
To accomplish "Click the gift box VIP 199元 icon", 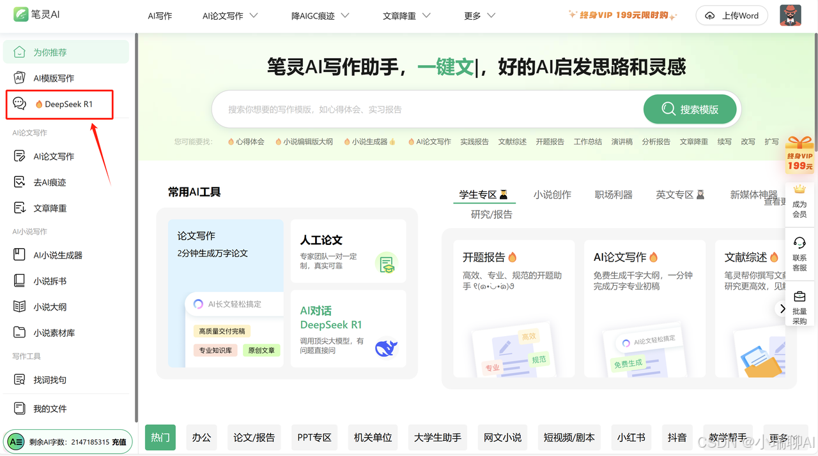I will click(x=800, y=154).
